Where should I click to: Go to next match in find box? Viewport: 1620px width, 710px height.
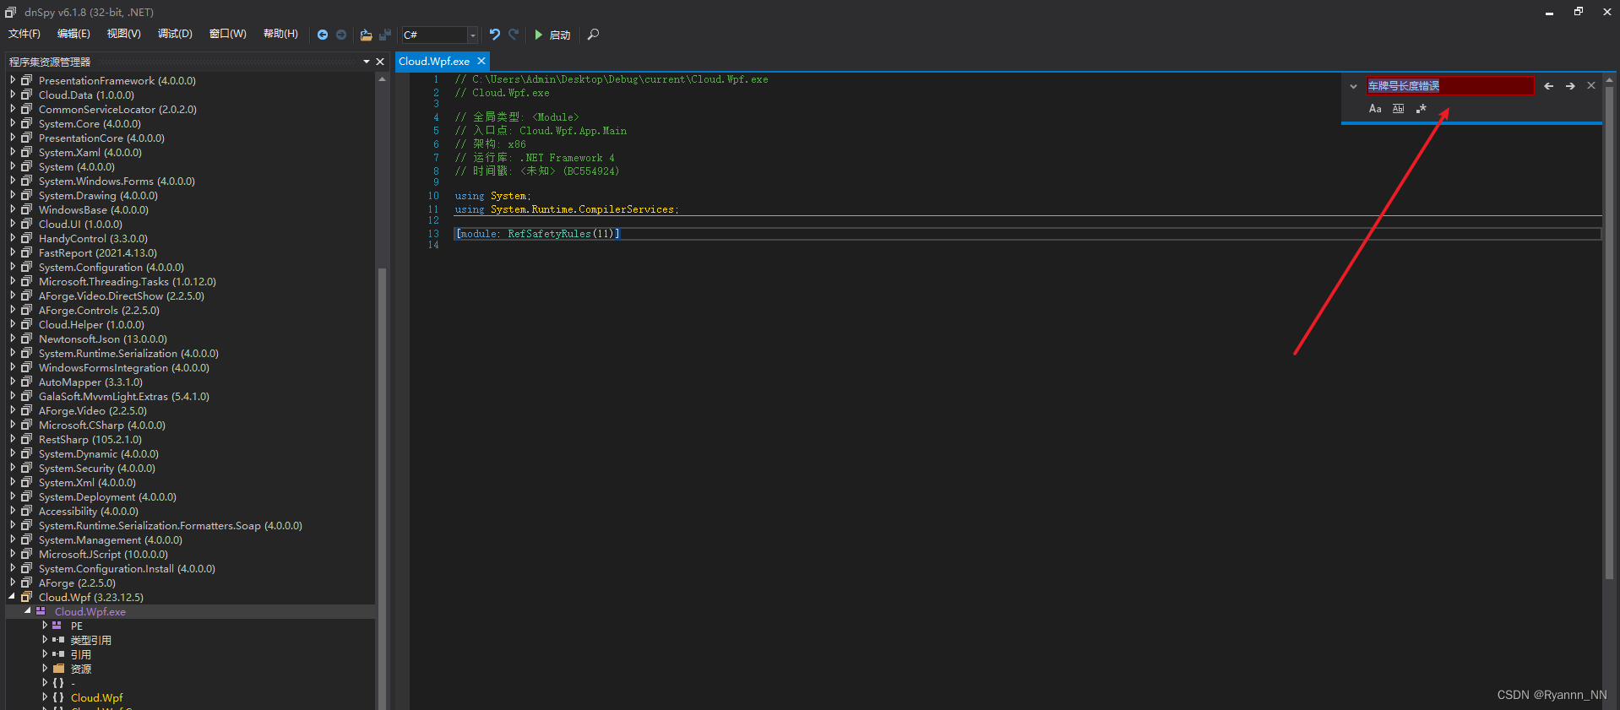(x=1570, y=86)
